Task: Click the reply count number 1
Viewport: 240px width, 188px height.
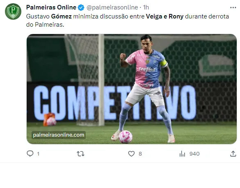Action: pyautogui.click(x=38, y=154)
